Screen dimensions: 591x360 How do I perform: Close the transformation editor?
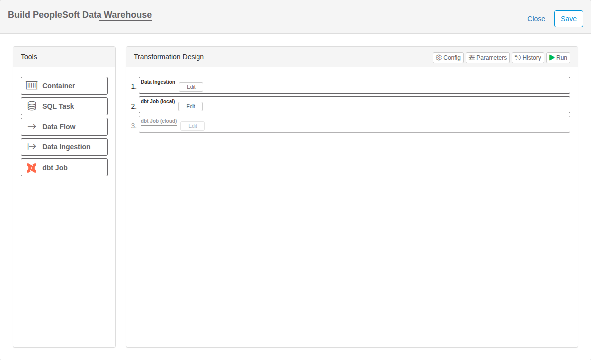coord(536,19)
